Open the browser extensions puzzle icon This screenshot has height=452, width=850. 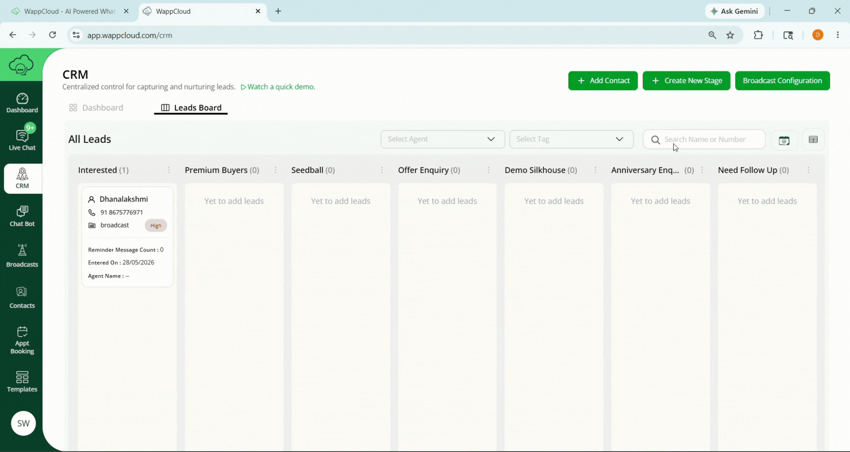pos(758,35)
